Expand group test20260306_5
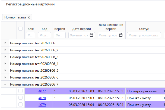The height and width of the screenshot is (110, 165). pyautogui.click(x=5, y=71)
